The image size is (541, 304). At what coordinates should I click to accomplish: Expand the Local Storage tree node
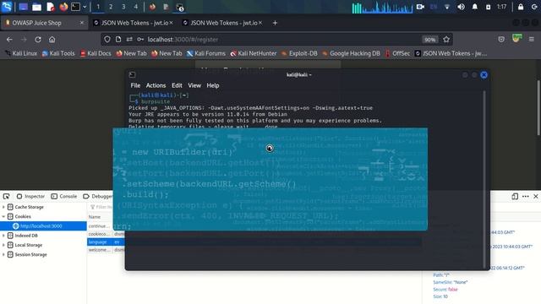click(3, 245)
